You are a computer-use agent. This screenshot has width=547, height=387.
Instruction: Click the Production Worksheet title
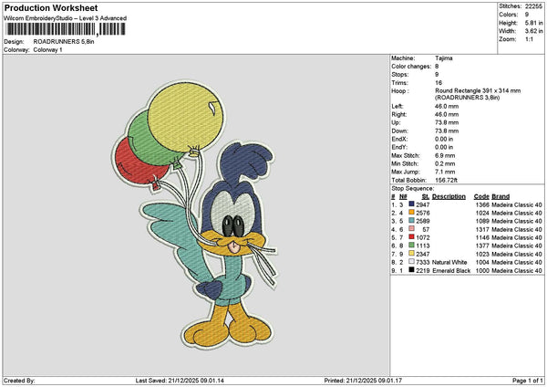tap(51, 7)
